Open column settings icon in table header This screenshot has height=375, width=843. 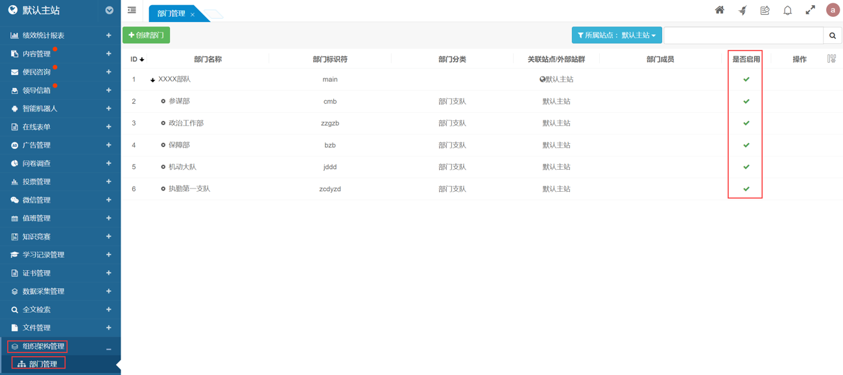(831, 59)
